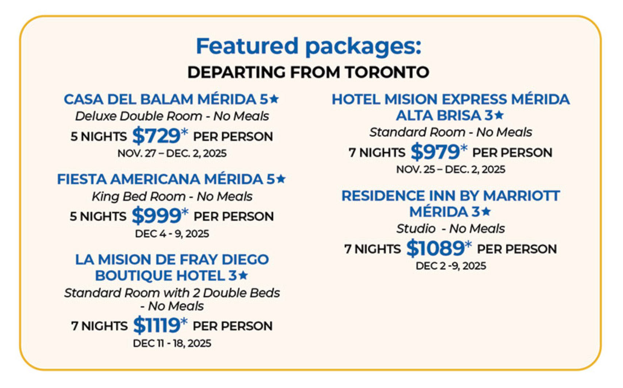Click the star after Fiesta Americana Mérida 5
Screen dimensions: 623x388
point(281,179)
